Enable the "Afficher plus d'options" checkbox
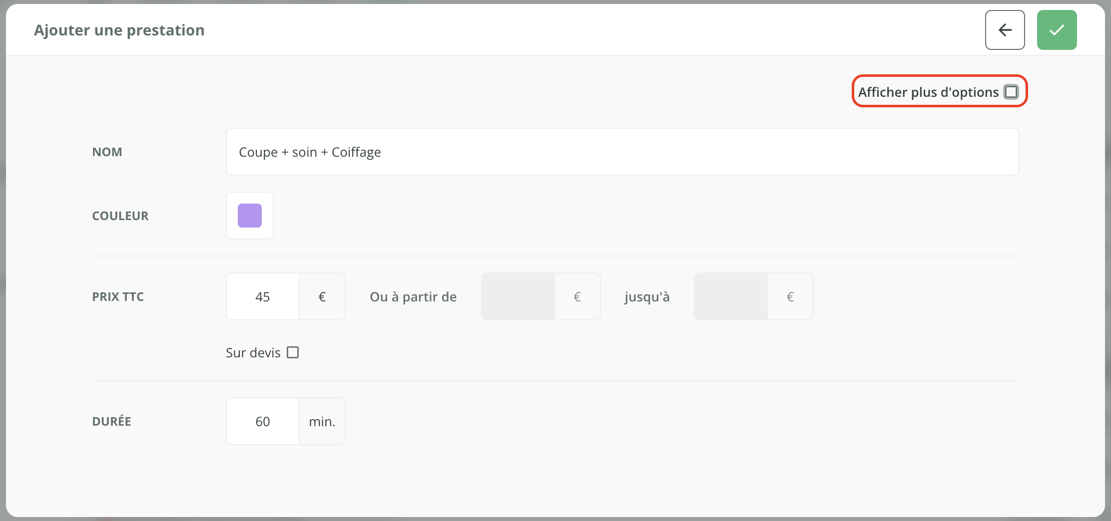Image resolution: width=1111 pixels, height=521 pixels. 1011,92
